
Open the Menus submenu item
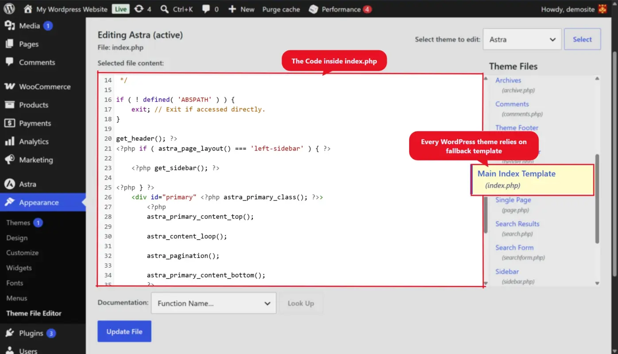point(17,298)
